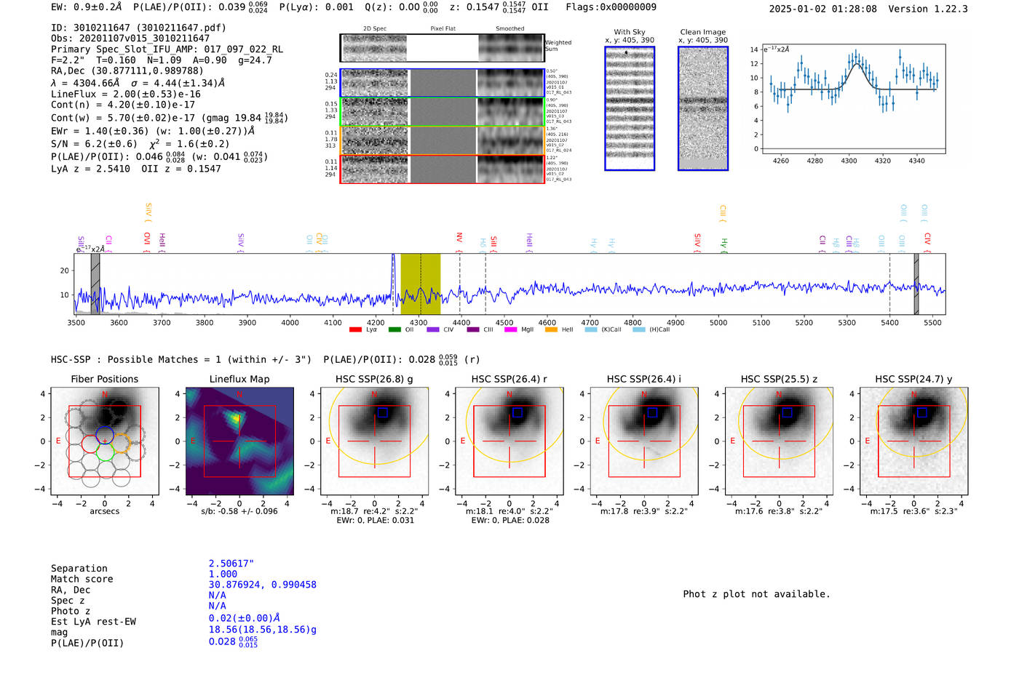
Task: Click the Smoothed column header
Action: (x=510, y=29)
